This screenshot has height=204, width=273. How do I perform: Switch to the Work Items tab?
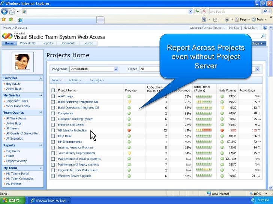(28, 43)
